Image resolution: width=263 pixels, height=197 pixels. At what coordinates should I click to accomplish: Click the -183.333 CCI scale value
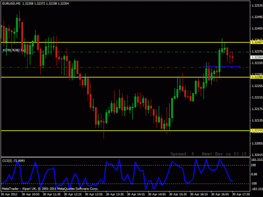pos(257,189)
